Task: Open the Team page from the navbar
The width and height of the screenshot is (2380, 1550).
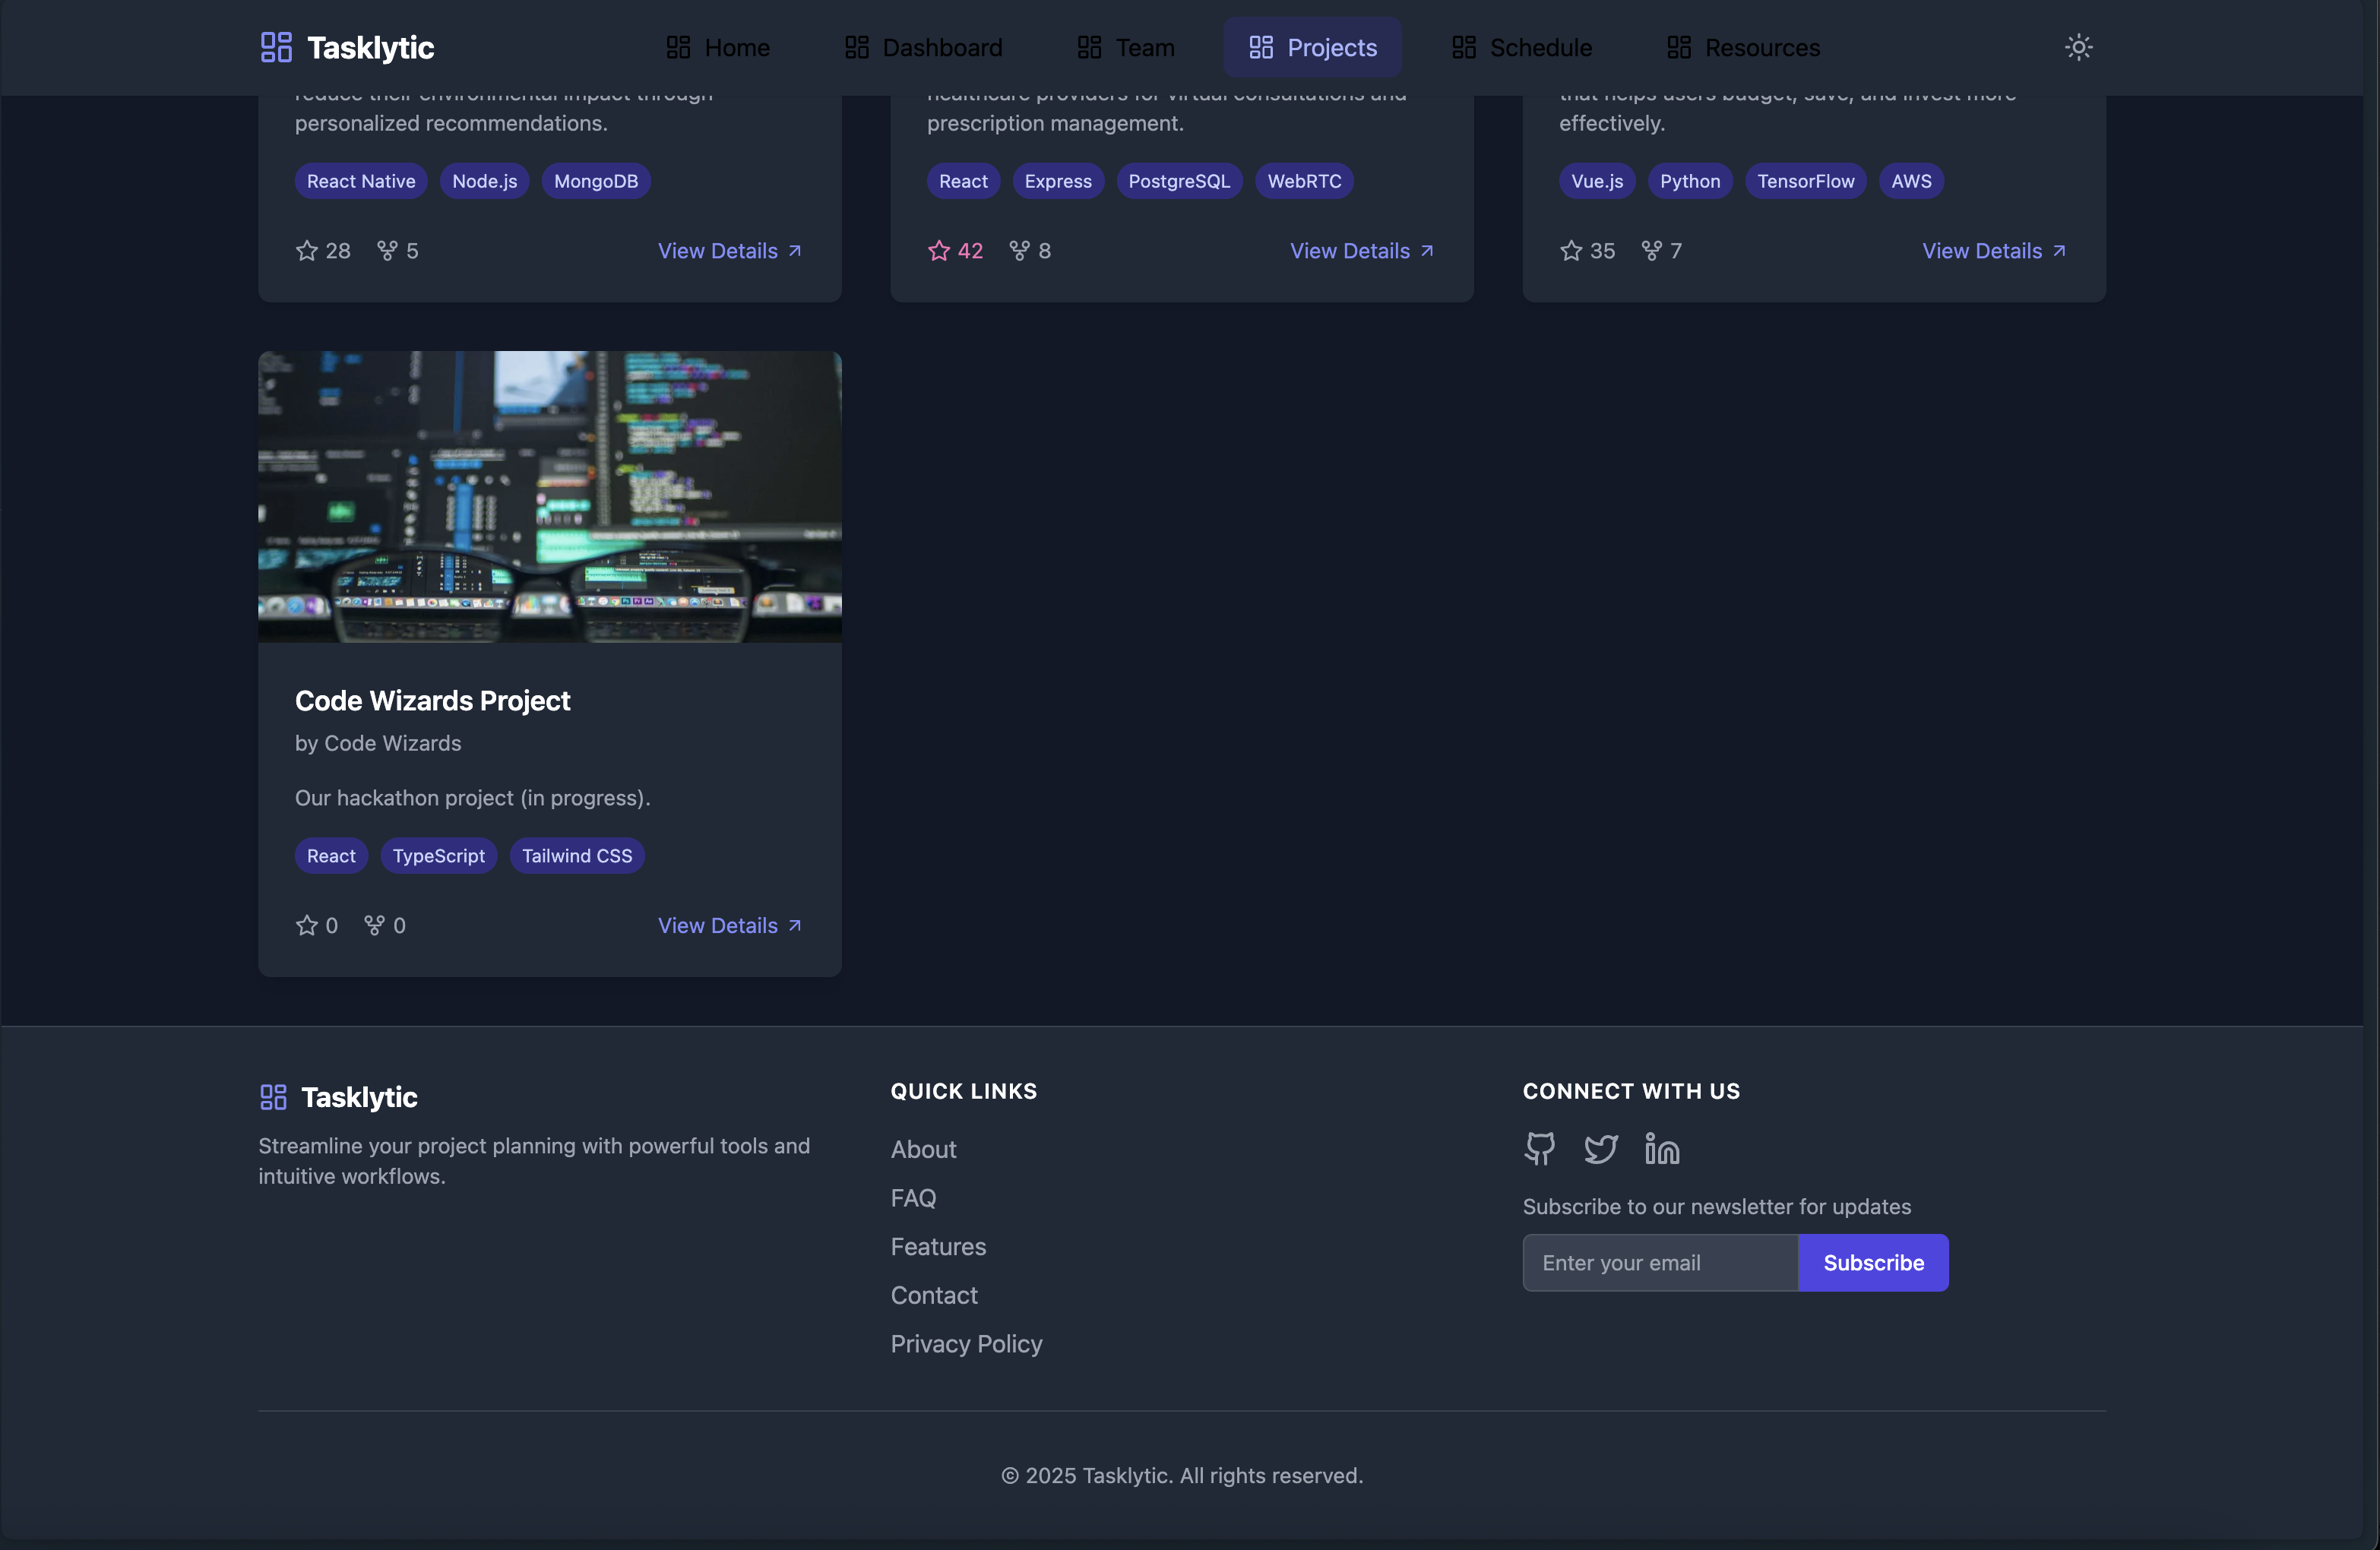Action: click(1126, 47)
